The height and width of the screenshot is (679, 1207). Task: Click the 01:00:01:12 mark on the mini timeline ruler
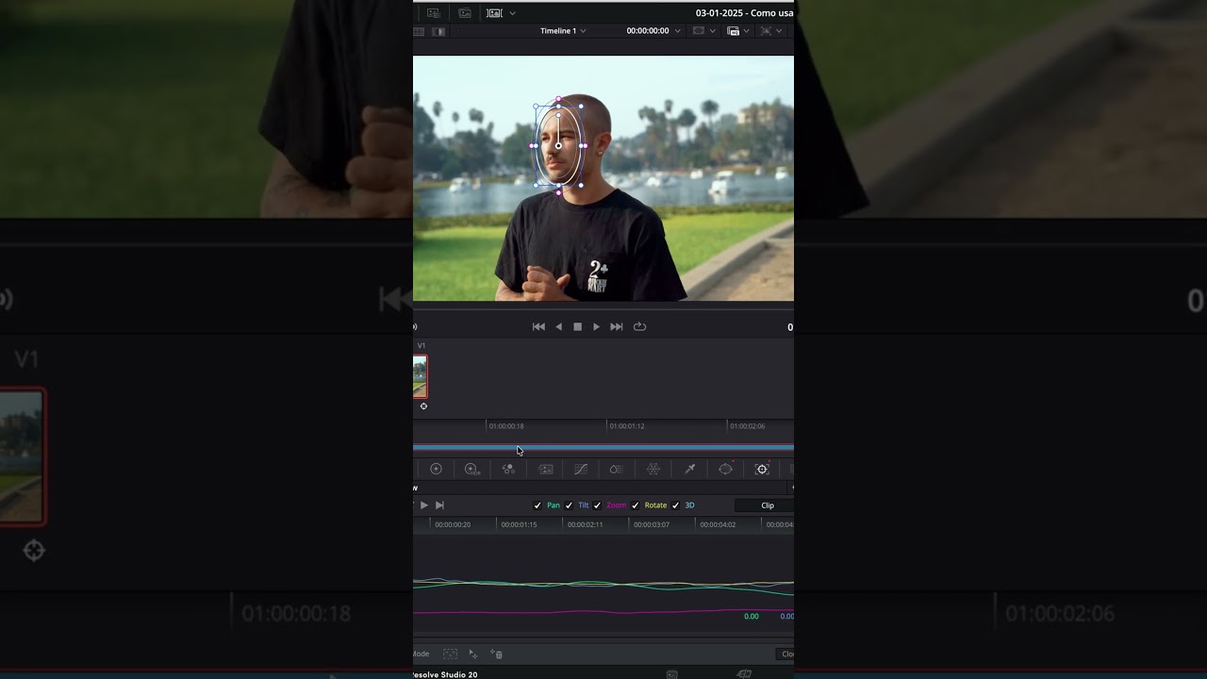click(x=627, y=426)
